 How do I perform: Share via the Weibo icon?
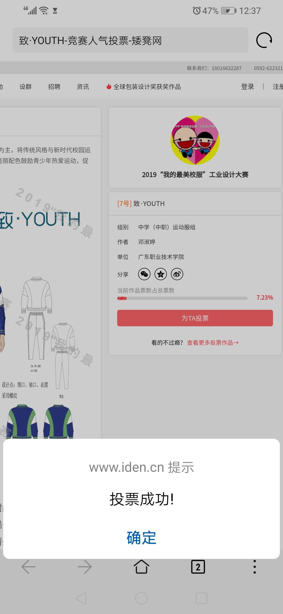(x=177, y=274)
